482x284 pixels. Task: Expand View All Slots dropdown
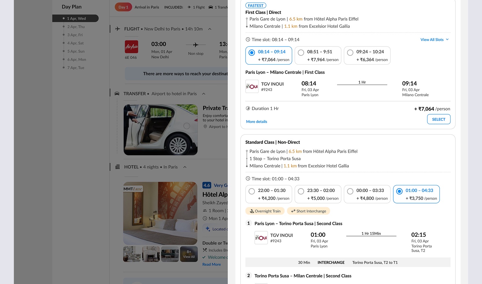435,40
